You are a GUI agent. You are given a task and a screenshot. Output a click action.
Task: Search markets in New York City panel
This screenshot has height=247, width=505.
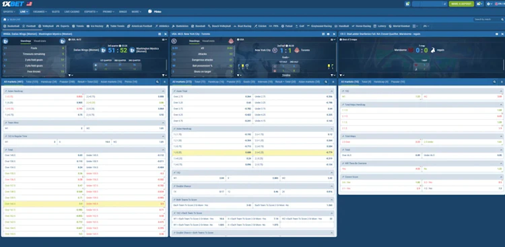326,82
